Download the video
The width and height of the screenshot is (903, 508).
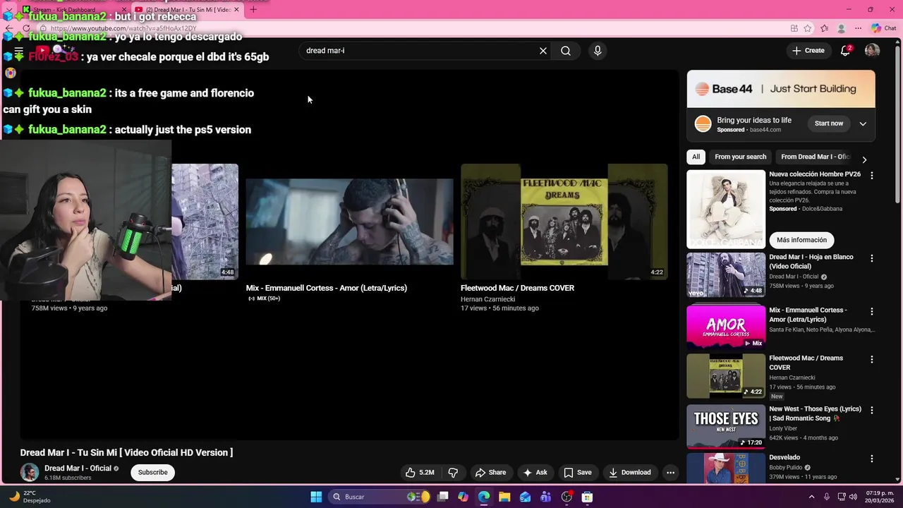pos(630,473)
